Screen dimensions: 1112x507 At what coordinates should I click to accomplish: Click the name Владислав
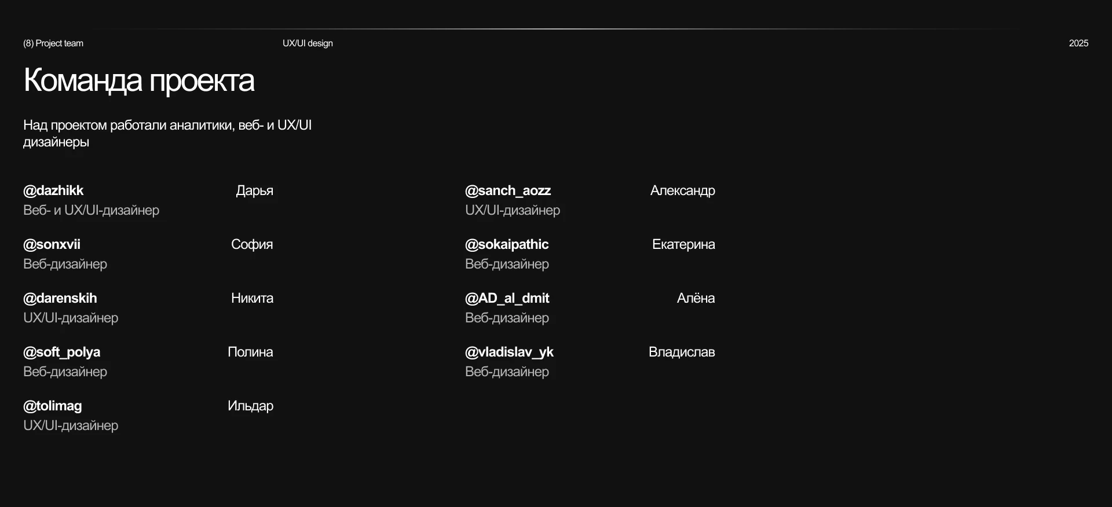click(682, 352)
